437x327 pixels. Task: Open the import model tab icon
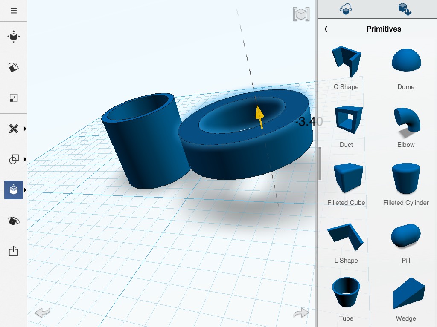(405, 9)
